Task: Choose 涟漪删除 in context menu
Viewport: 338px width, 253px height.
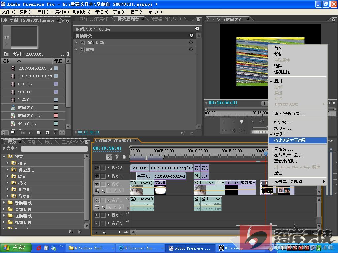Action: [297, 72]
